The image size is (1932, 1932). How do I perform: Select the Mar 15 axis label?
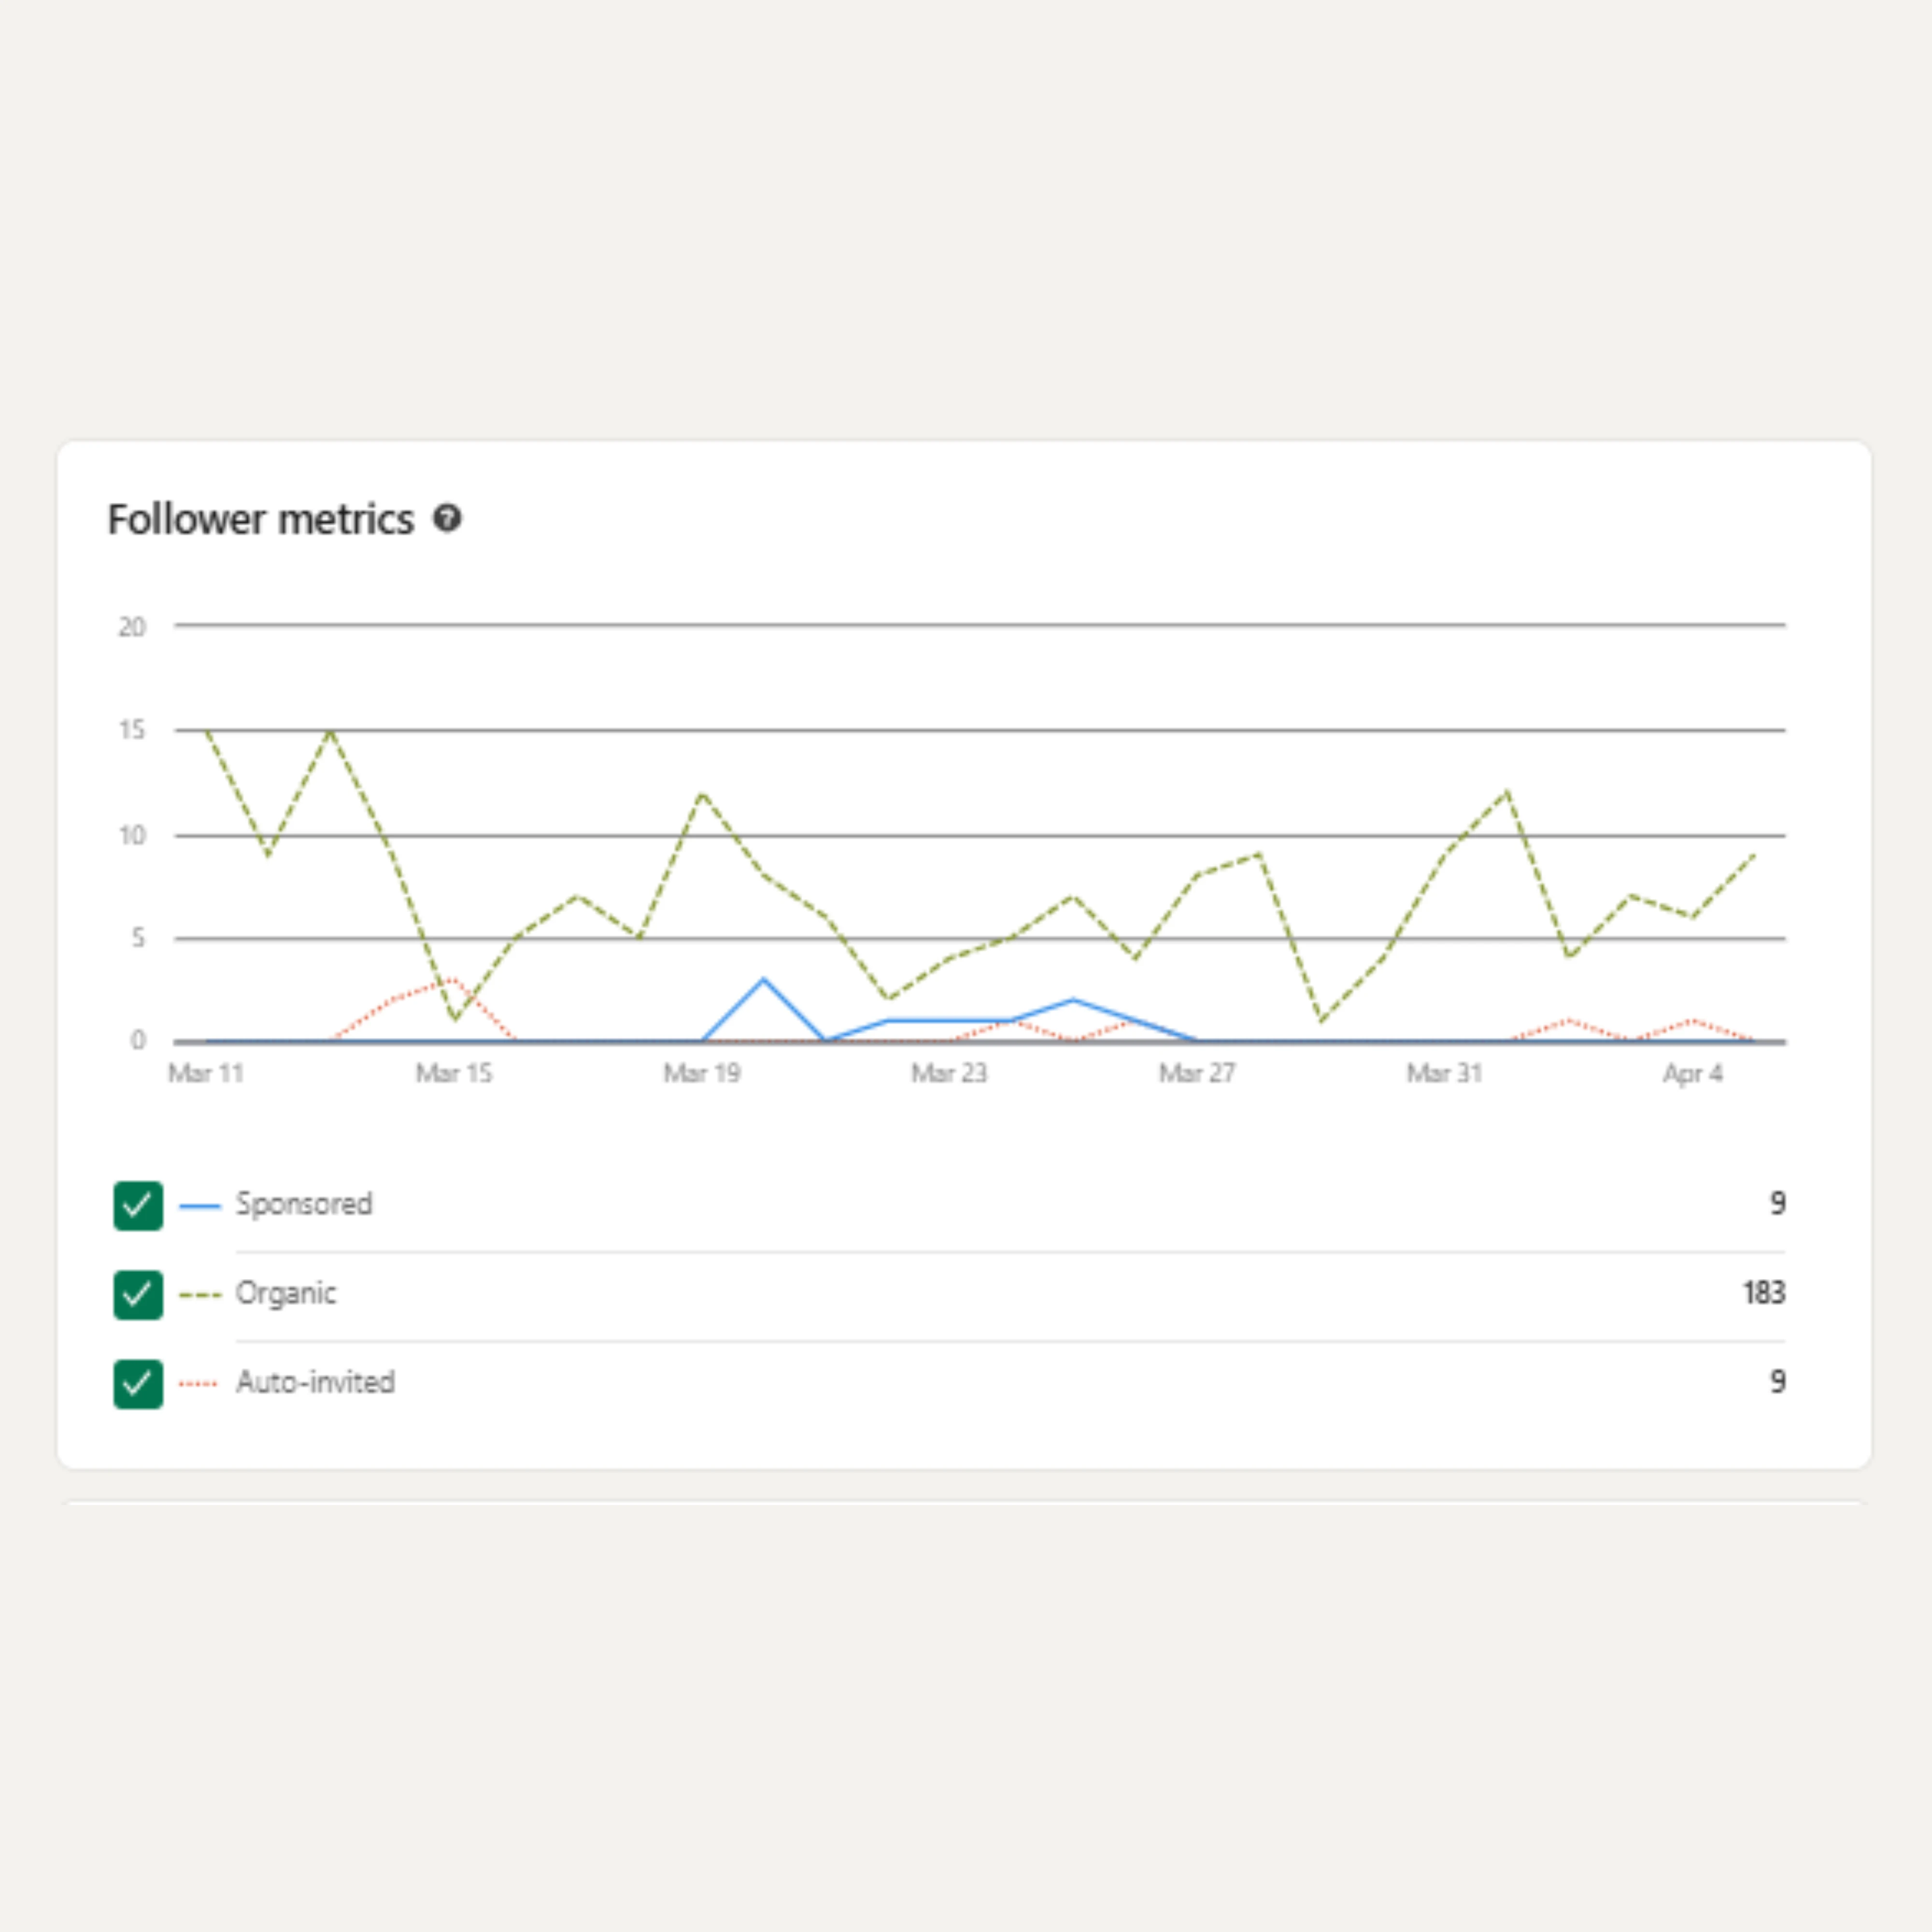coord(454,1073)
